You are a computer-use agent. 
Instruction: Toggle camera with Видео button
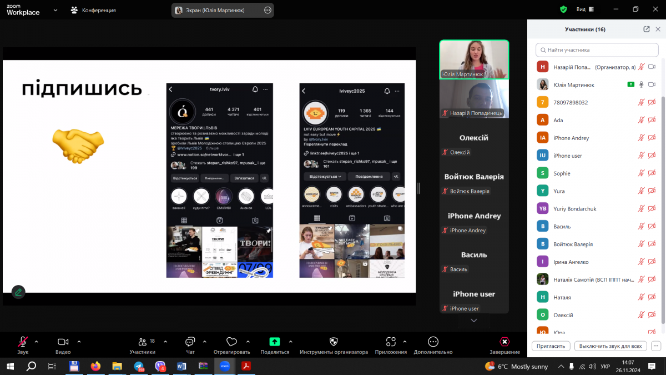point(63,342)
